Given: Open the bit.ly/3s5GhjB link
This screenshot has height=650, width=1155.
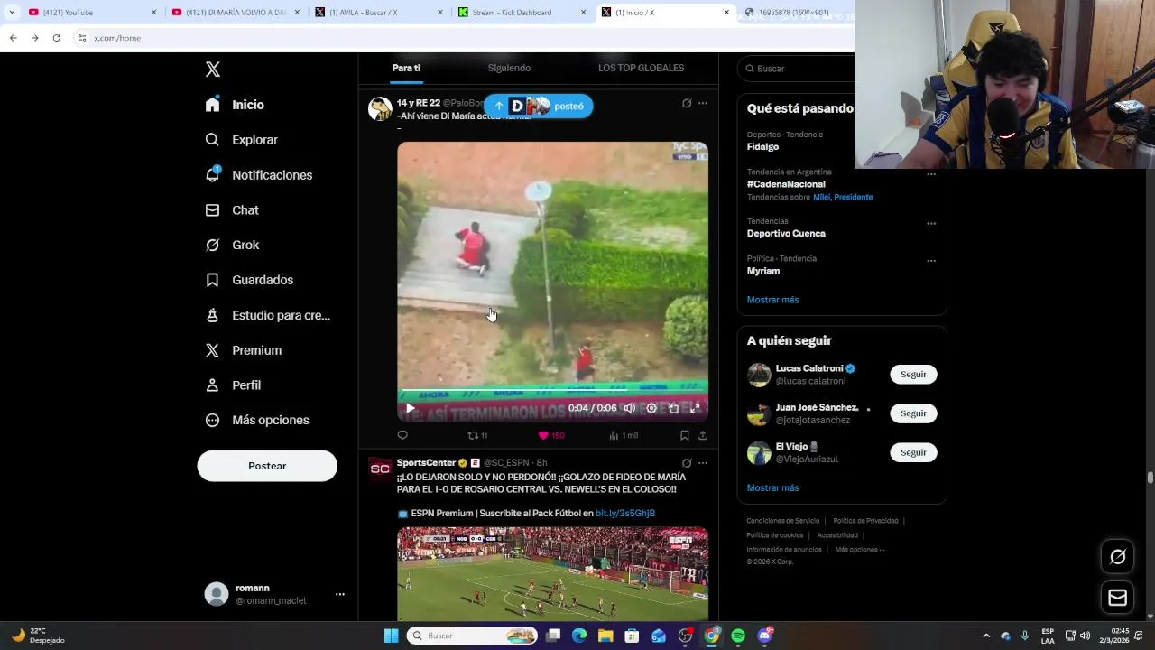Looking at the screenshot, I should 625,514.
